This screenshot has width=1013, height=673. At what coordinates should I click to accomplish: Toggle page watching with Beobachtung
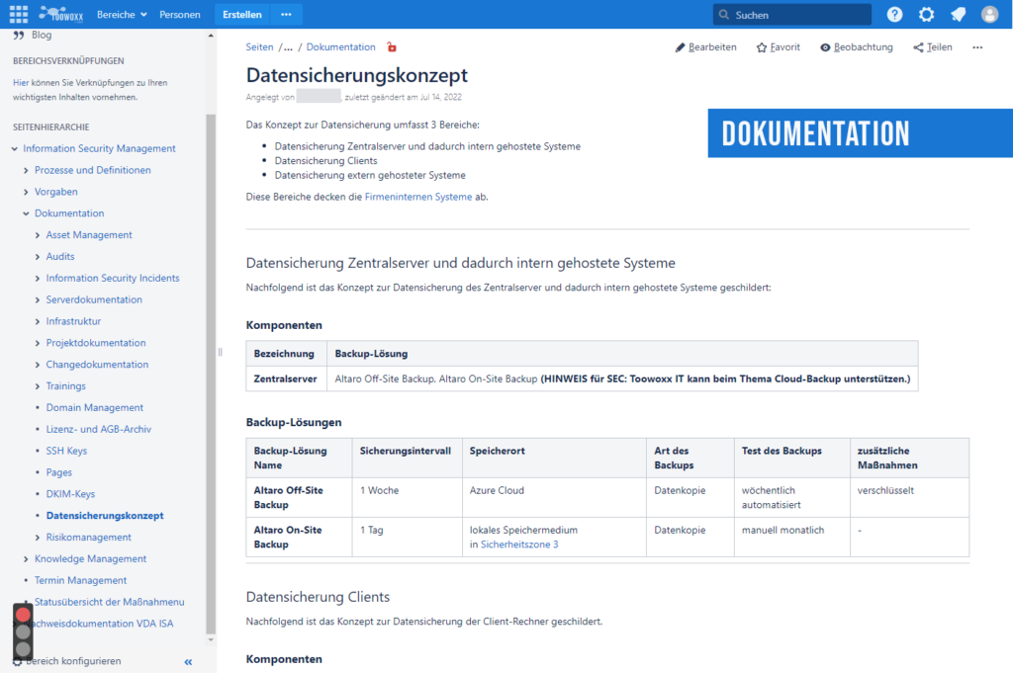coord(857,47)
